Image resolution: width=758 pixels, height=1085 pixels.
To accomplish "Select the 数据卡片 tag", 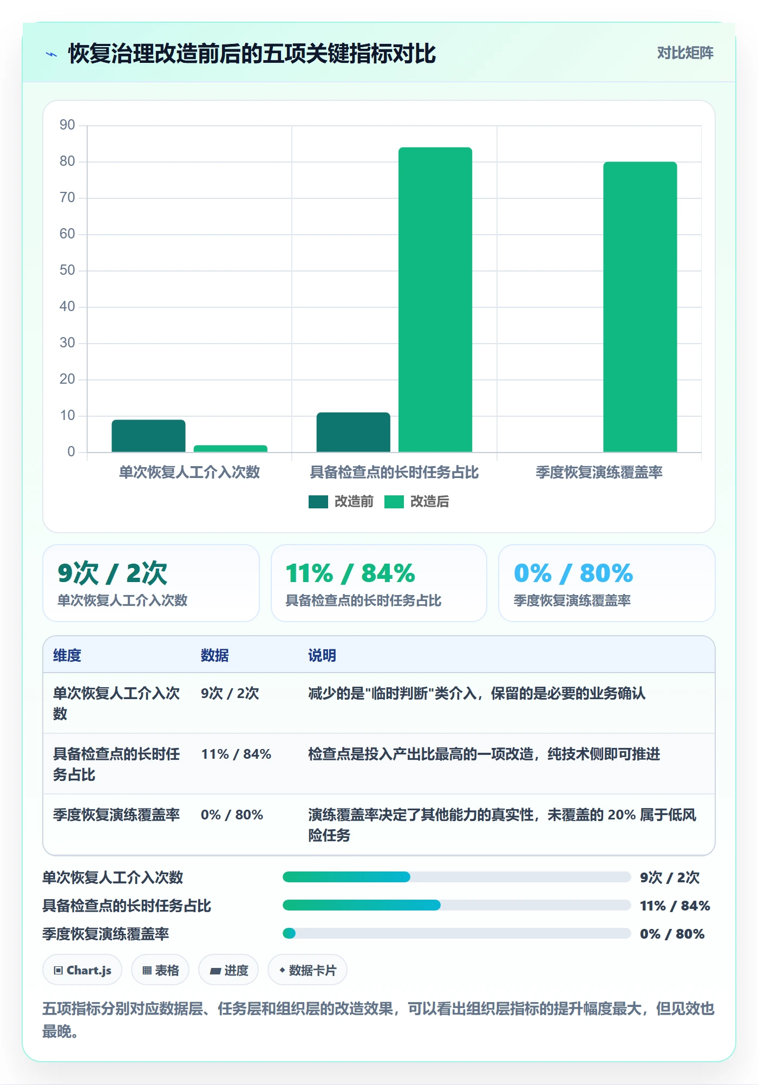I will (x=308, y=970).
